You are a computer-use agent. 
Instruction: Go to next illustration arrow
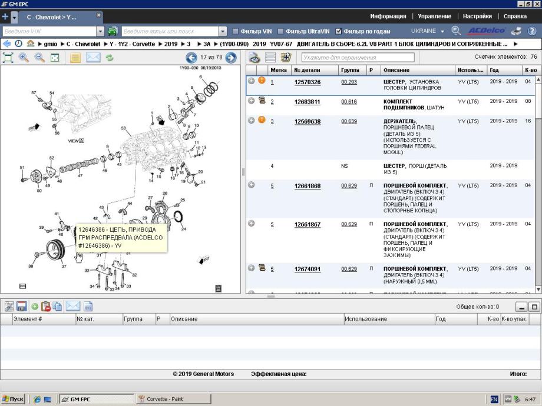[231, 58]
